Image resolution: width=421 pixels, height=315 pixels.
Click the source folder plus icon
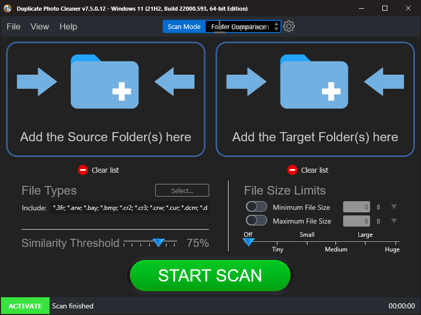click(122, 91)
